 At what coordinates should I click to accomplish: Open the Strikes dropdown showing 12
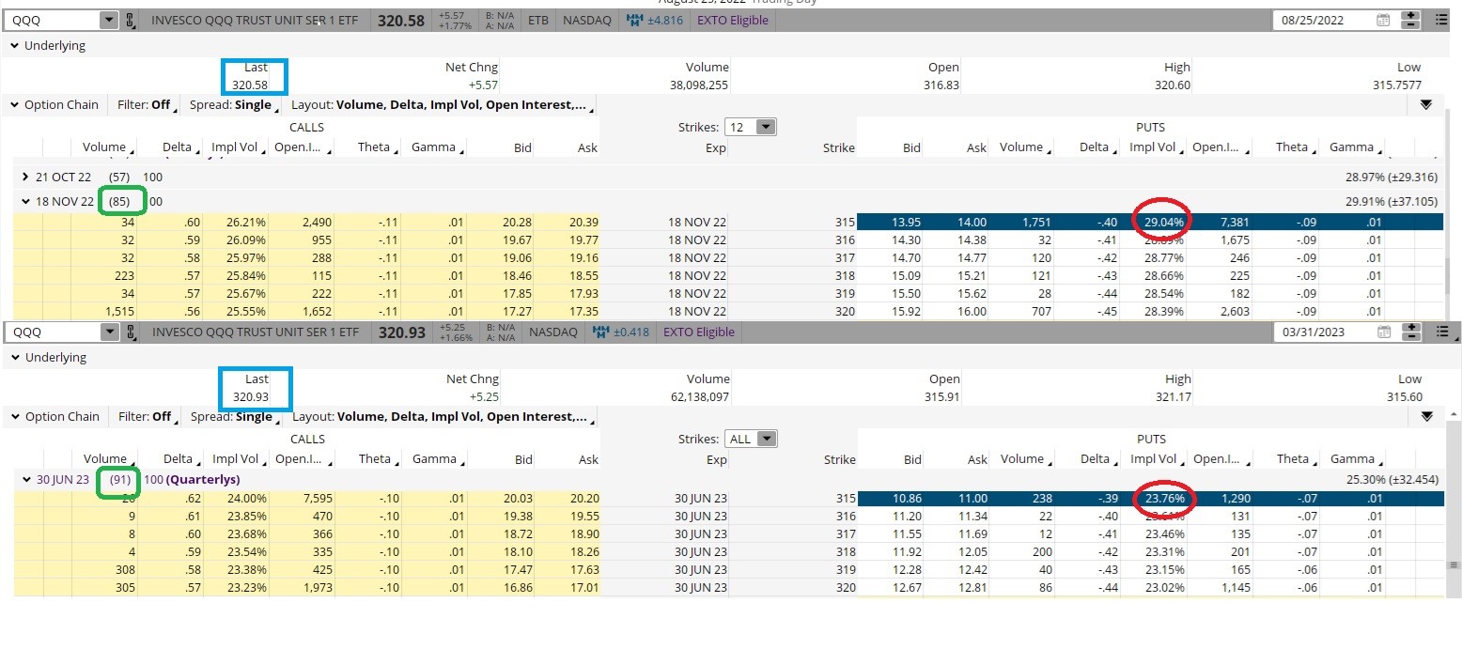point(766,127)
